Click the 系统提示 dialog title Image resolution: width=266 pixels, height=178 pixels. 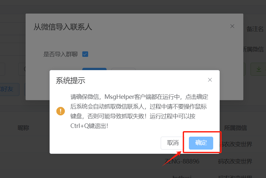tap(71, 80)
